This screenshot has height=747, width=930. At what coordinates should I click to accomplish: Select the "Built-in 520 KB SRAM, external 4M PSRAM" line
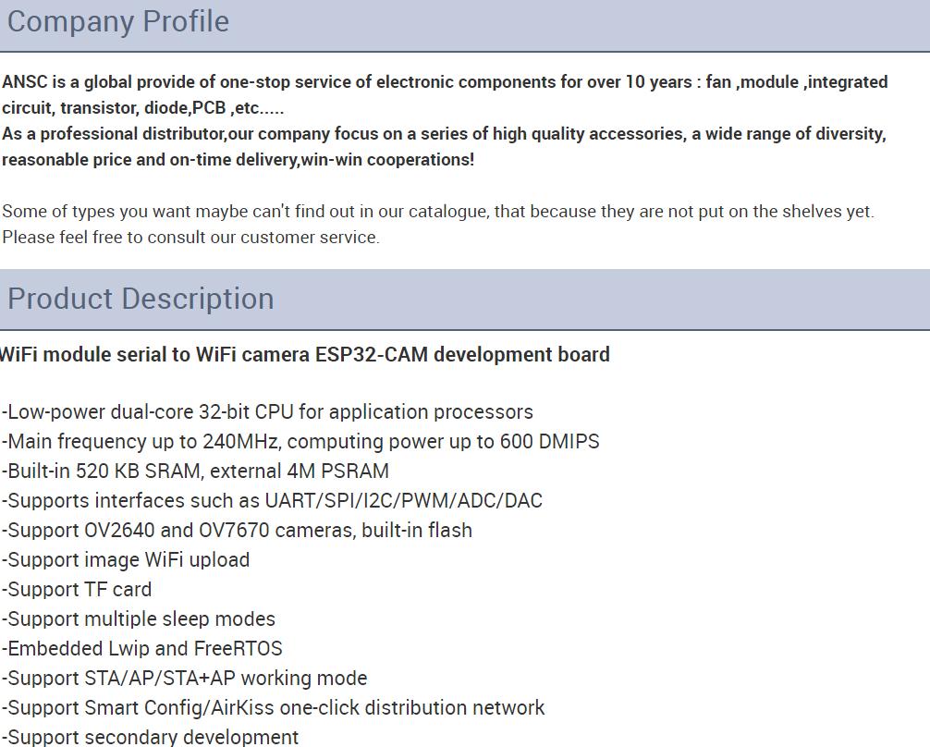[195, 471]
